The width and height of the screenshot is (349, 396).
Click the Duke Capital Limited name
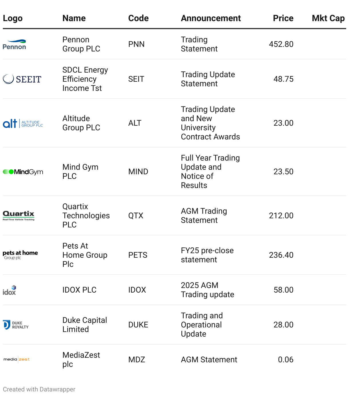click(x=84, y=325)
